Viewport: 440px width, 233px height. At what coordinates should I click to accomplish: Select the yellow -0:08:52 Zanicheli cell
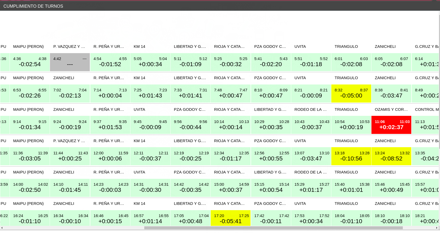tap(391, 156)
